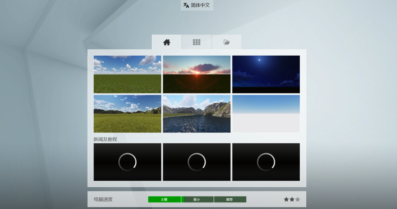
Task: Click the first star rating icon
Action: coord(286,199)
